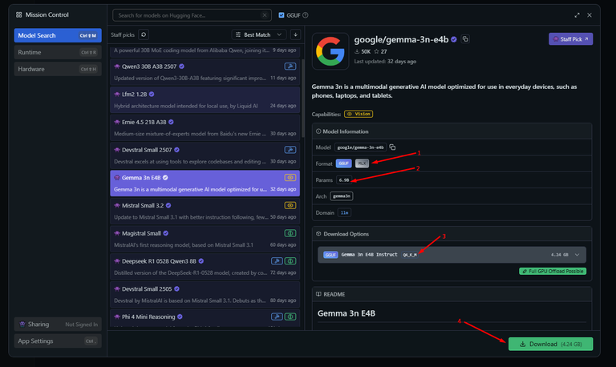Click the green Download button
Viewport: 616px width, 367px height.
550,344
